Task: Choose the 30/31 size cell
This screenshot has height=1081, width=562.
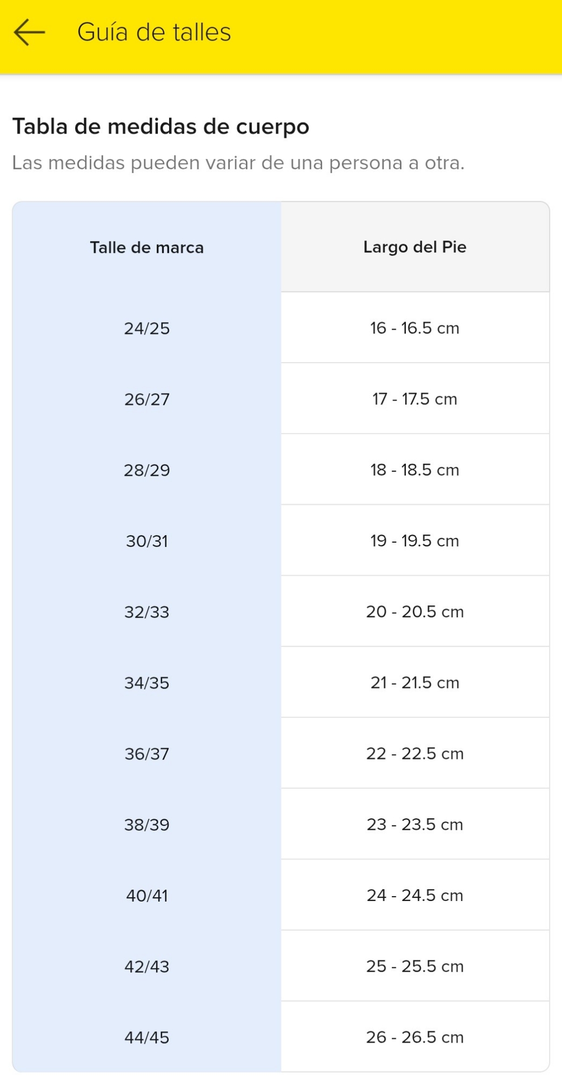Action: tap(146, 541)
